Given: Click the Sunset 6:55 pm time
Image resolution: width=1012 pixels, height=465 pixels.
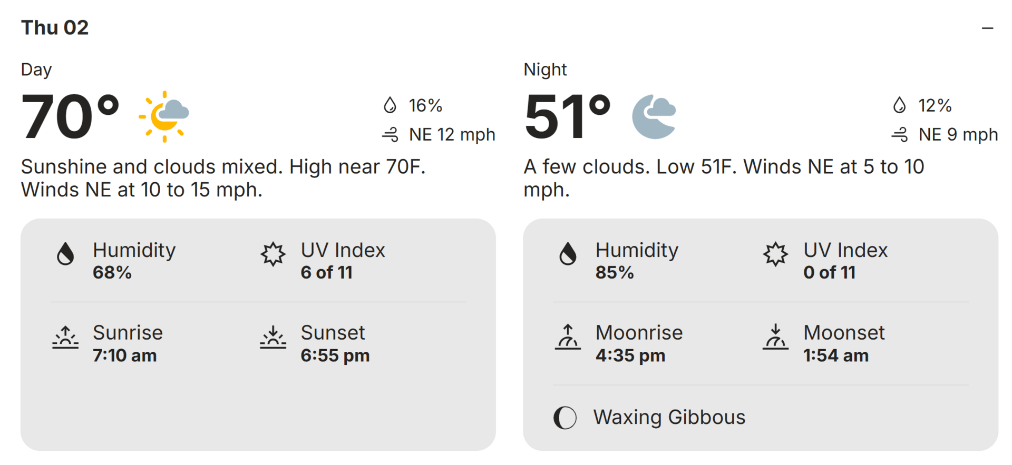Looking at the screenshot, I should point(335,355).
